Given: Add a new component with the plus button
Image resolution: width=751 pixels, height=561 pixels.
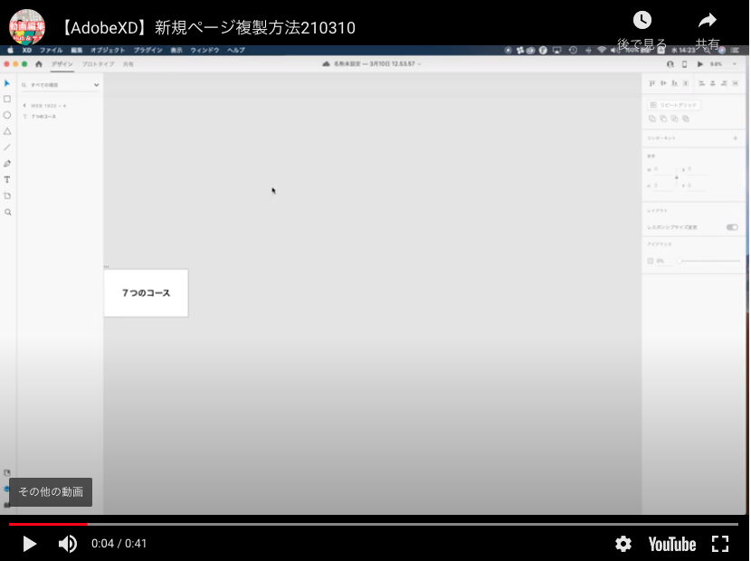Looking at the screenshot, I should [735, 137].
